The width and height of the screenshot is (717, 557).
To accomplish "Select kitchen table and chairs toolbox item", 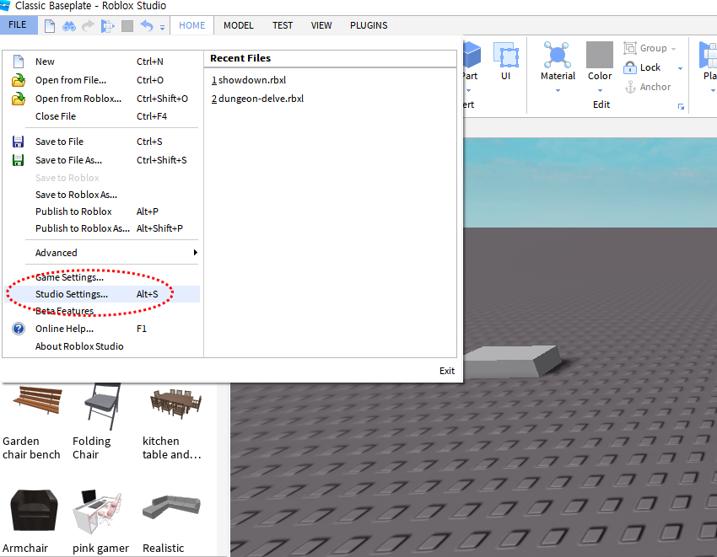I will [173, 424].
